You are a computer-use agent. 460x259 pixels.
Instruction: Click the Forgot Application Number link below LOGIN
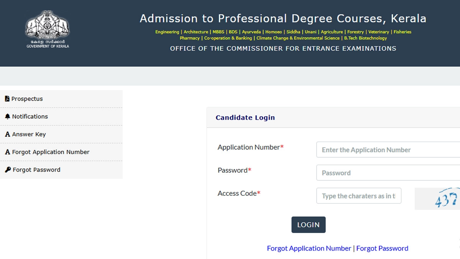[x=309, y=248]
